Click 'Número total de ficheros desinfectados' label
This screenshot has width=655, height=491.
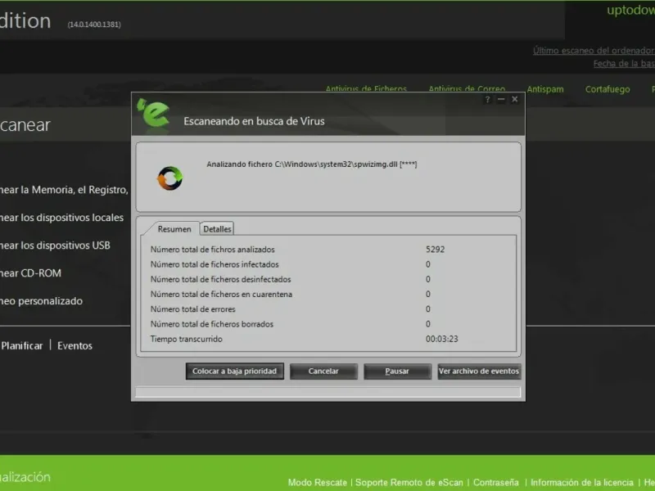220,279
